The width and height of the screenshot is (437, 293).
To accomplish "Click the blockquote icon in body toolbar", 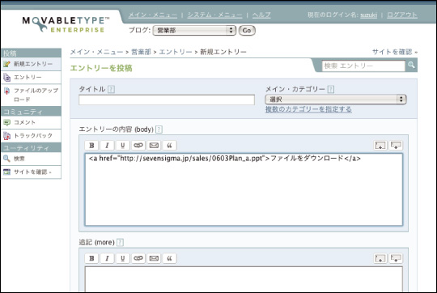I will (x=169, y=145).
